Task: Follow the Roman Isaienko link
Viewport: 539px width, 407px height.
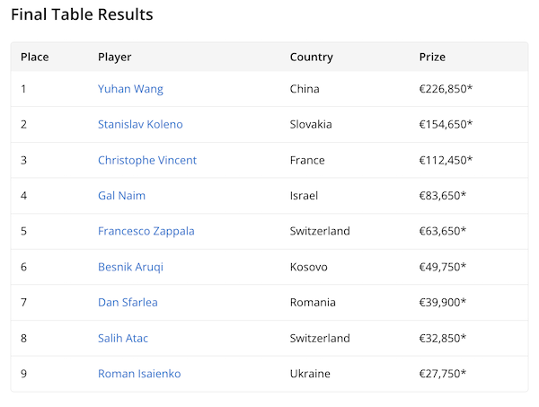Action: (139, 374)
